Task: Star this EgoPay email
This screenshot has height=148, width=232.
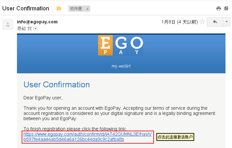Action: (x=202, y=22)
